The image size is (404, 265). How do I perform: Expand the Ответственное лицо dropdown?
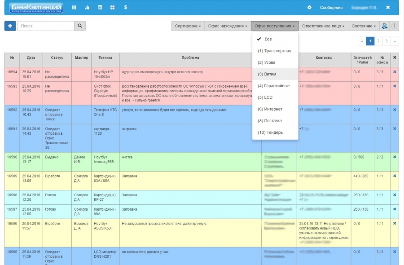(x=323, y=26)
